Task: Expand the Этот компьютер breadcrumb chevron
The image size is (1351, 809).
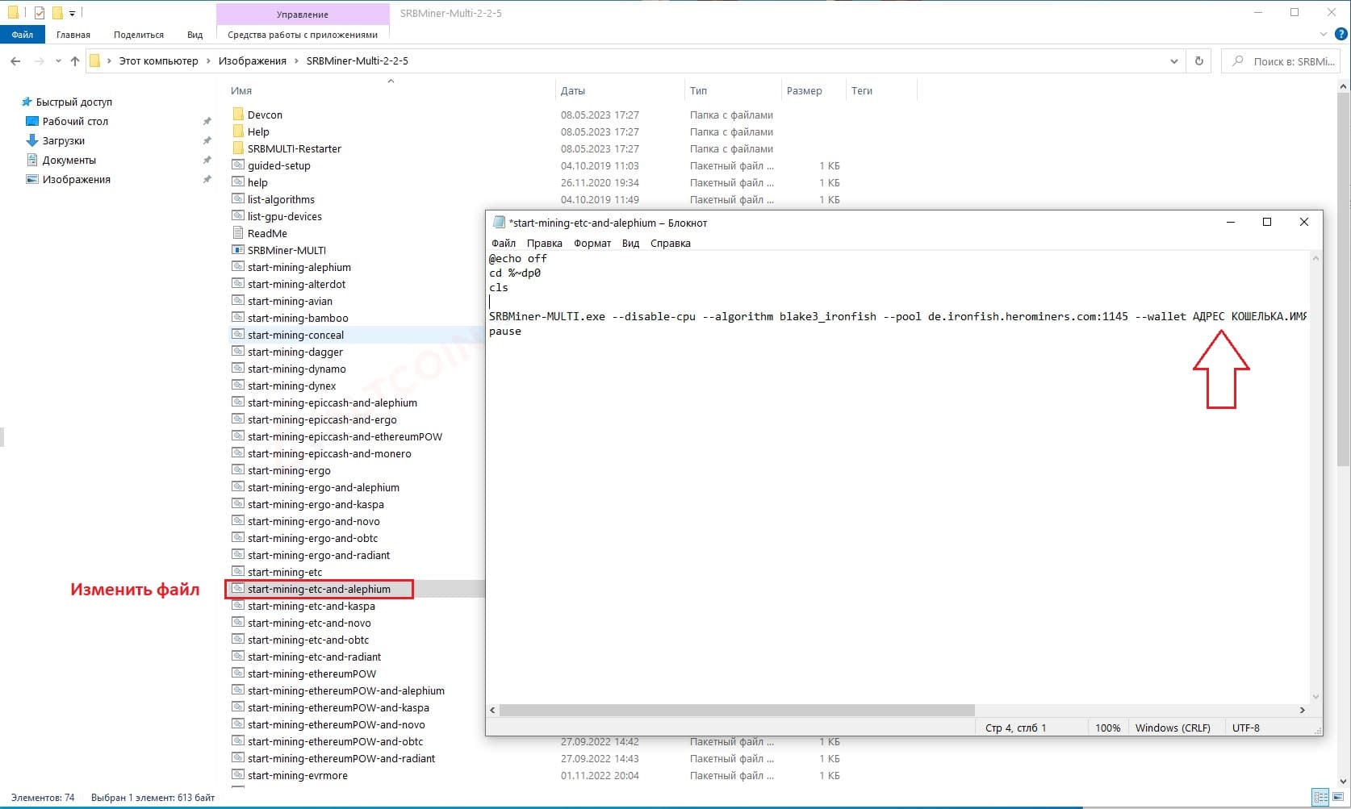Action: (208, 60)
